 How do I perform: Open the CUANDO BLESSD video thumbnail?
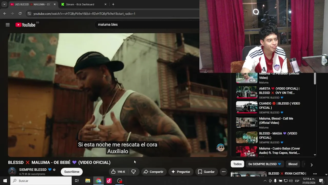[x=247, y=107]
